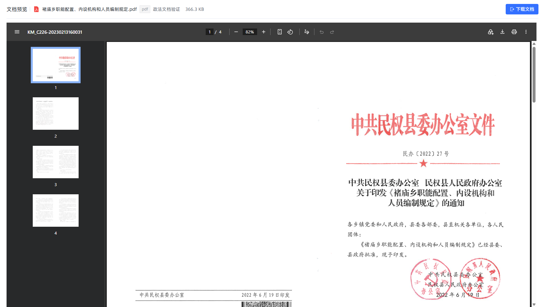The width and height of the screenshot is (545, 307).
Task: Click the red 中共民权县委办公室文件 header
Action: 423,125
